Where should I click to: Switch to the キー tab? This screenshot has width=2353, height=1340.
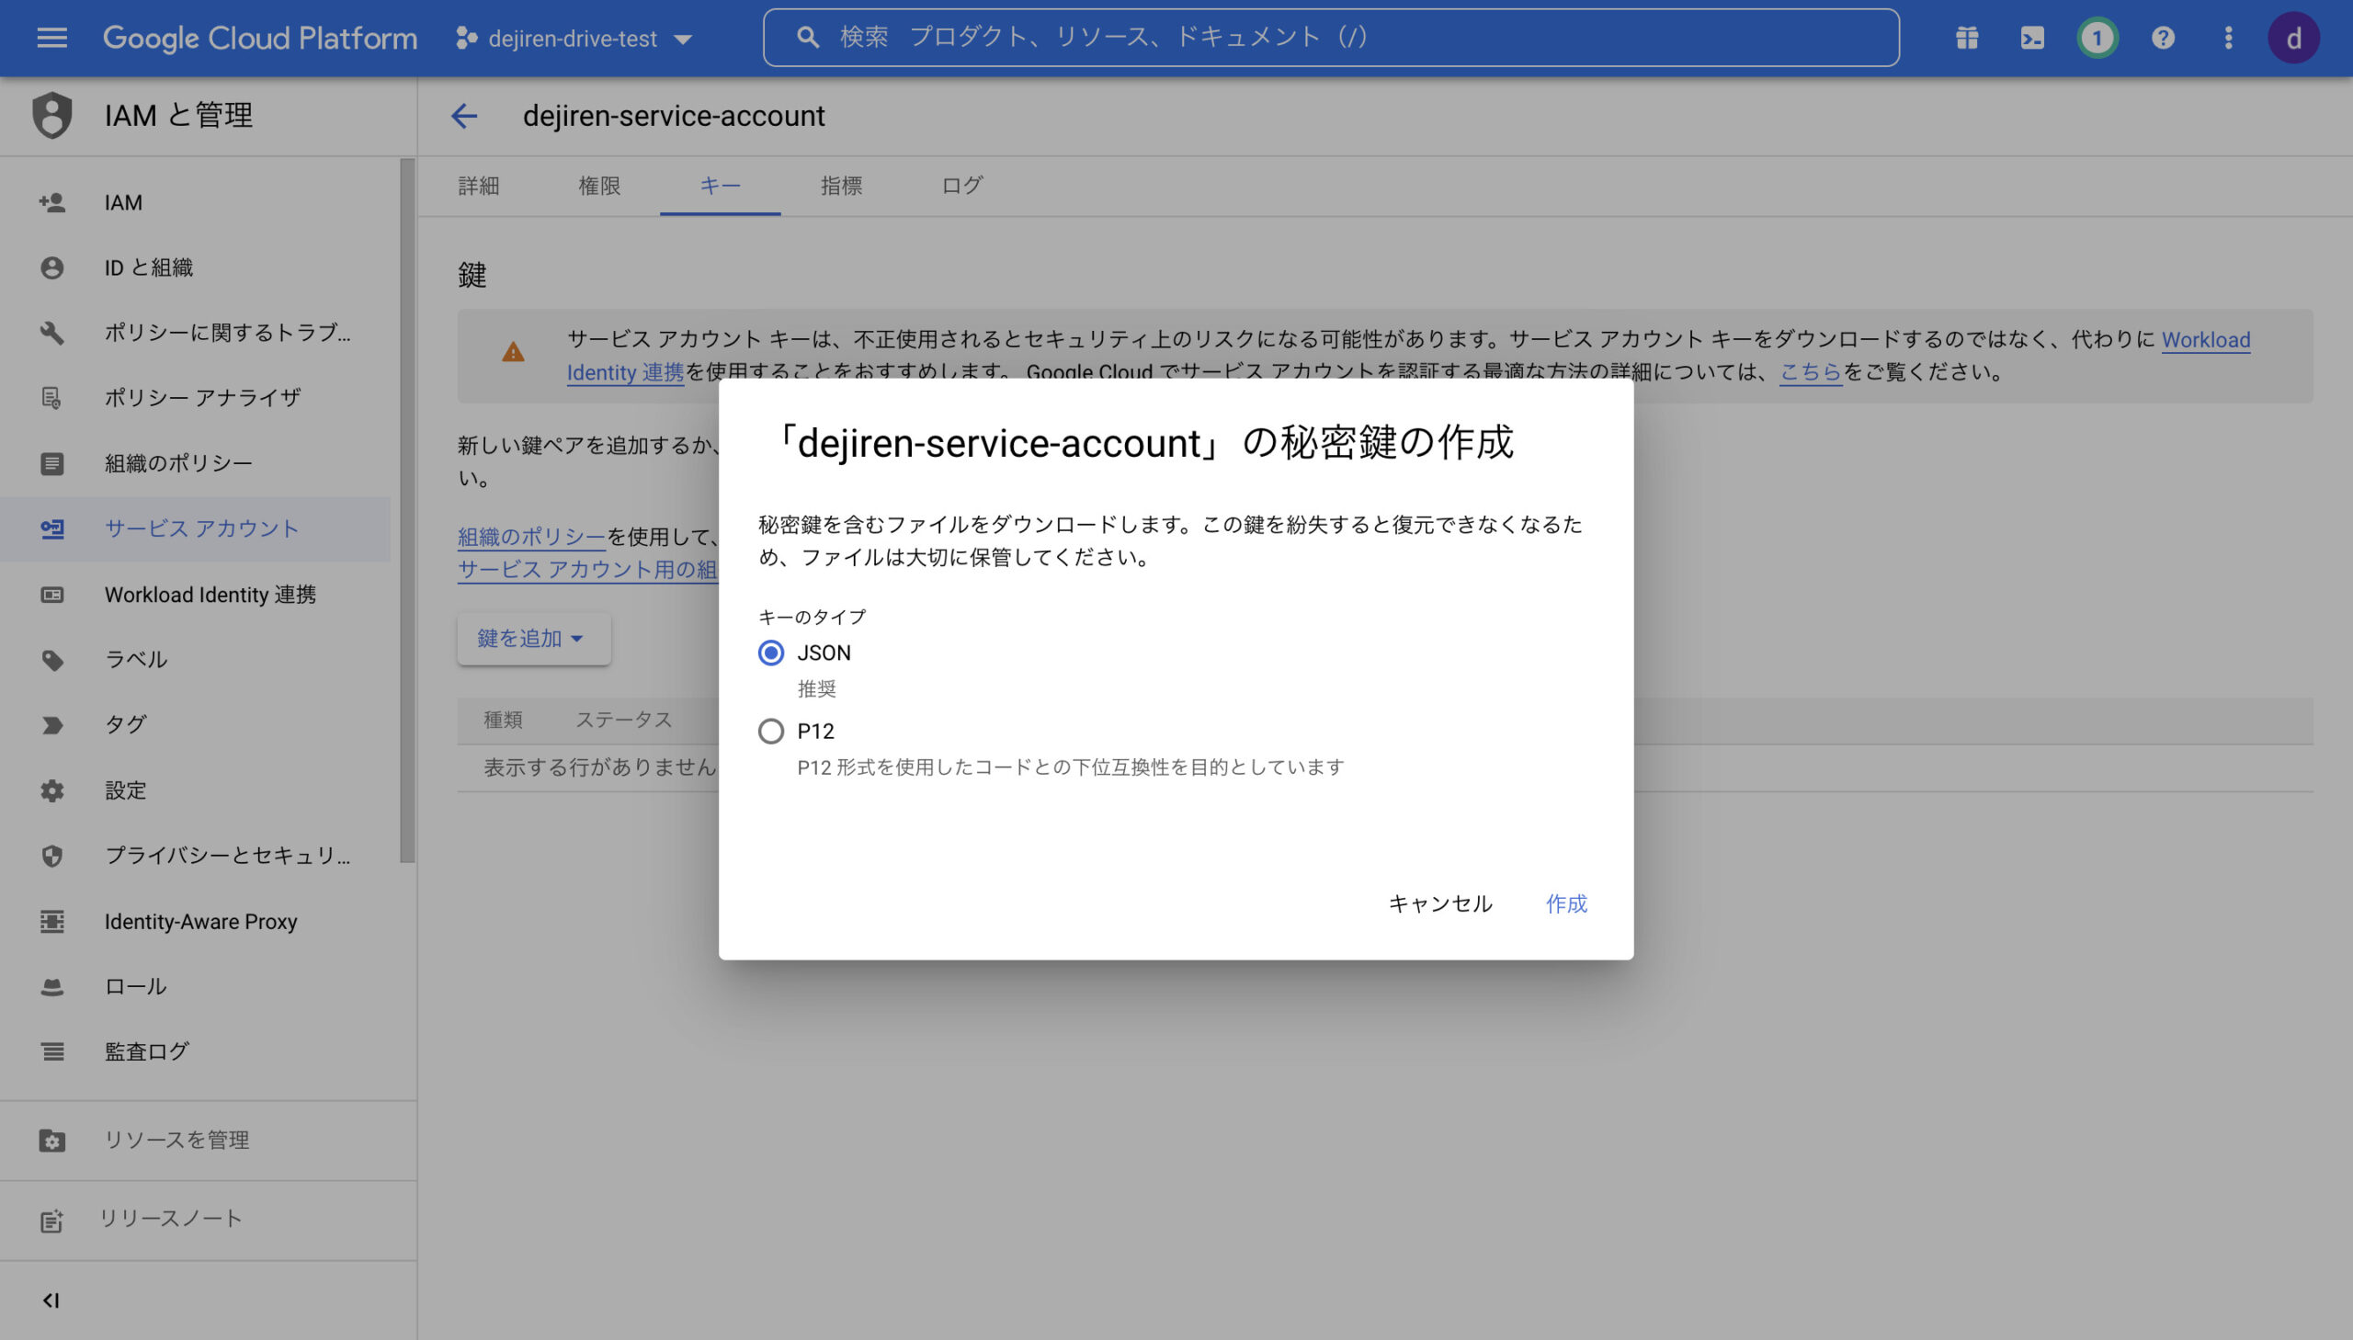pos(720,186)
